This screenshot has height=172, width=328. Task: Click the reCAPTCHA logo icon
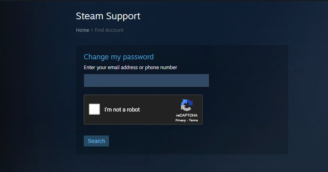pyautogui.click(x=186, y=105)
